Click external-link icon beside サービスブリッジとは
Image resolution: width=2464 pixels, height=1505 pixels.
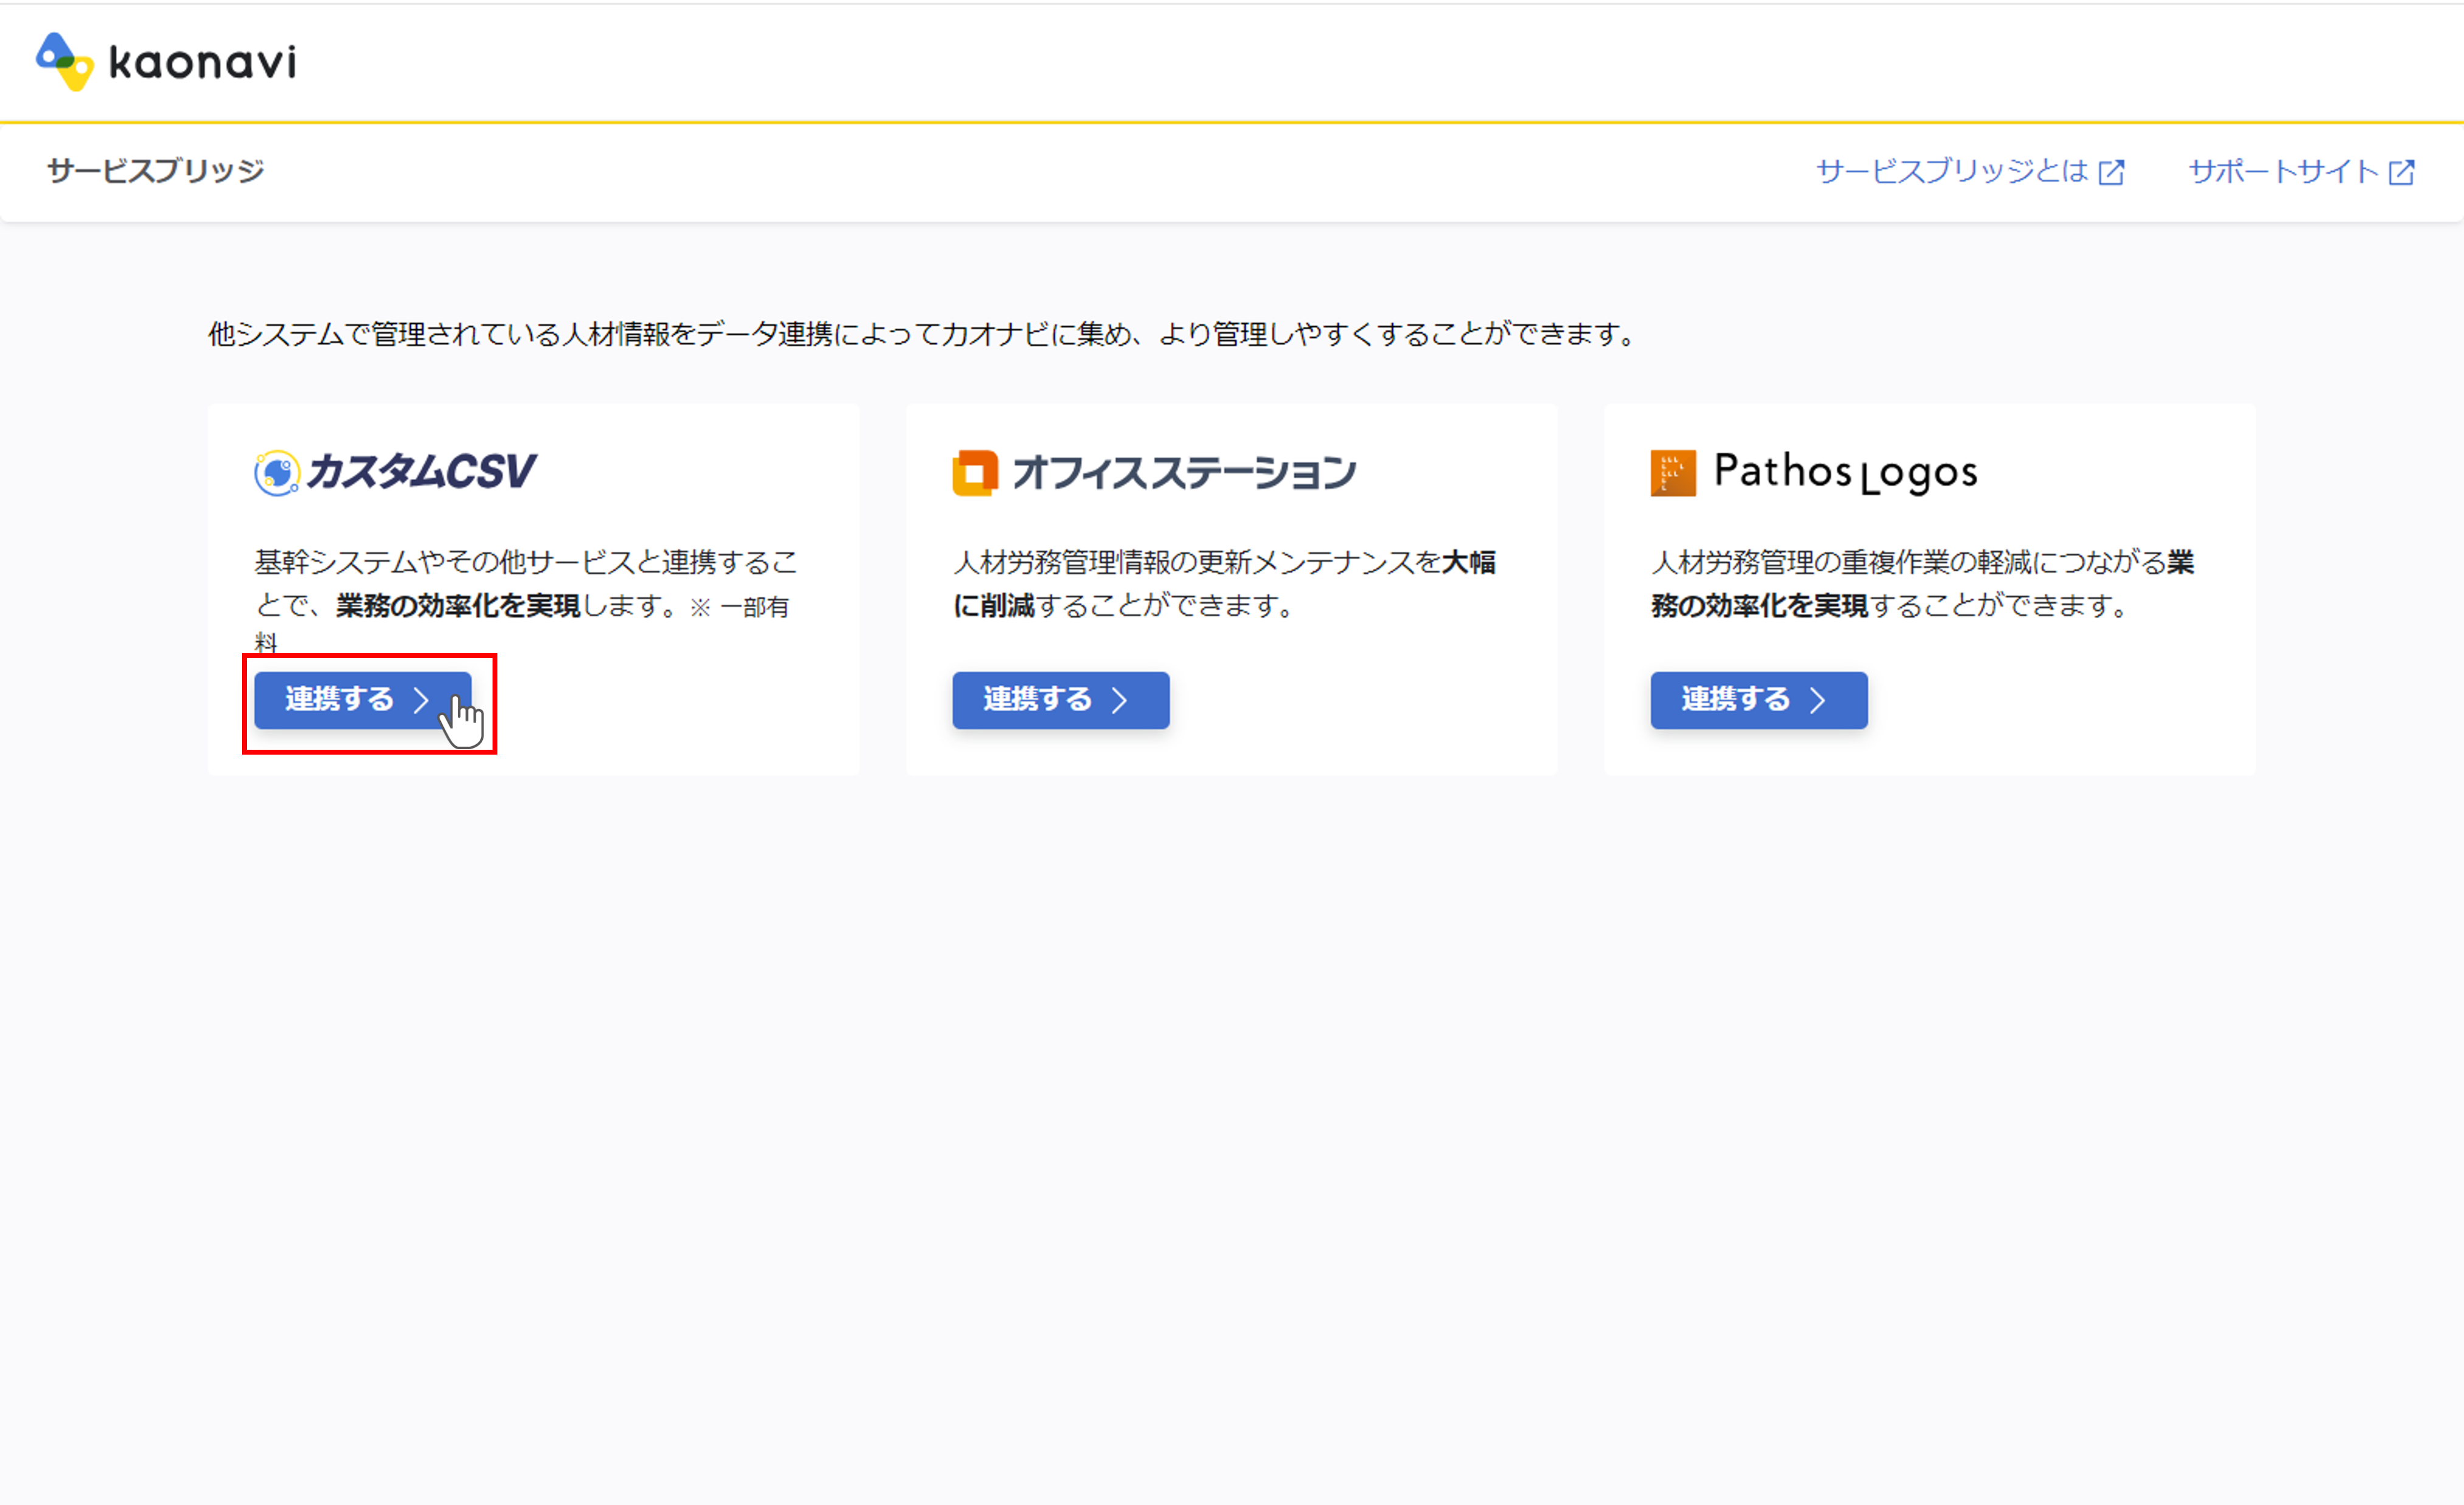2111,172
